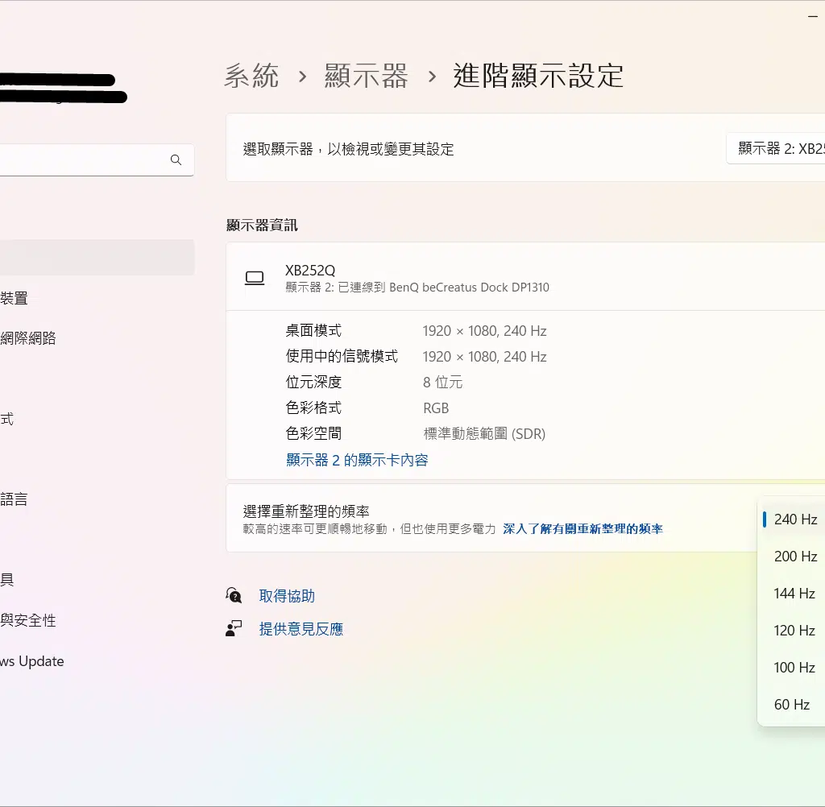Select 240 Hz refresh rate

(x=794, y=519)
